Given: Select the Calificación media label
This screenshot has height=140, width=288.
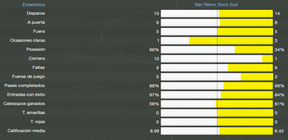Looking at the screenshot, I should (26, 131).
